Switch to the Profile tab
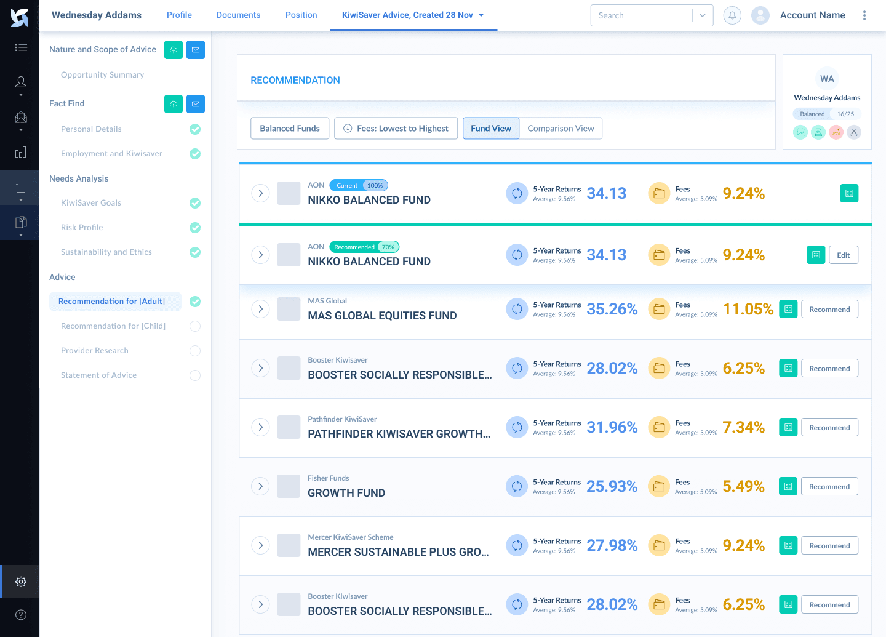 pos(179,15)
